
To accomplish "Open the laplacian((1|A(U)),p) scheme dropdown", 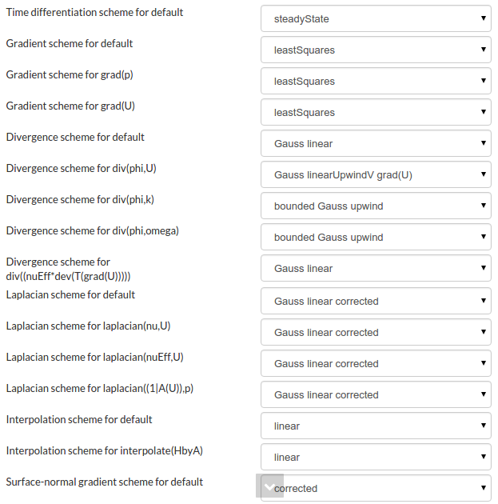I will tap(375, 394).
